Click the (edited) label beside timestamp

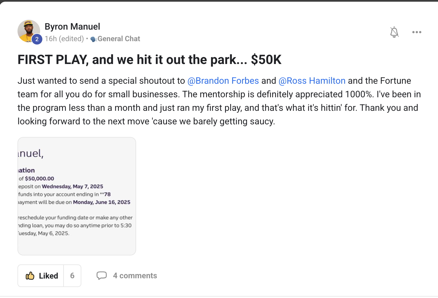tap(71, 39)
